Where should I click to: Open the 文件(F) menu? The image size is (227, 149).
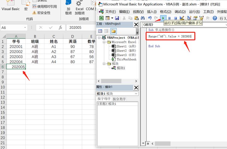tap(111, 12)
